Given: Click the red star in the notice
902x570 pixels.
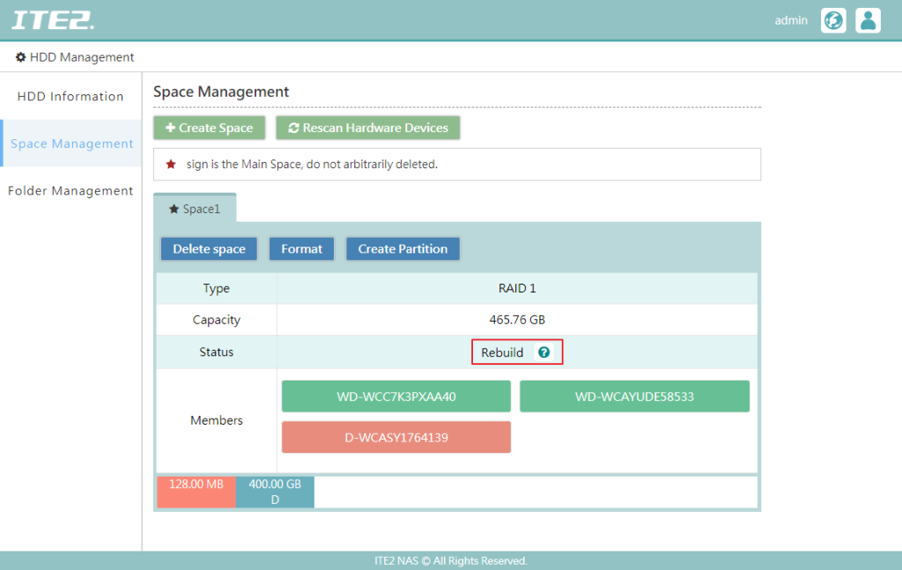Looking at the screenshot, I should (x=171, y=164).
